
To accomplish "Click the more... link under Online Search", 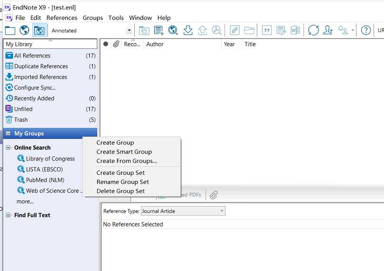I will (x=25, y=201).
